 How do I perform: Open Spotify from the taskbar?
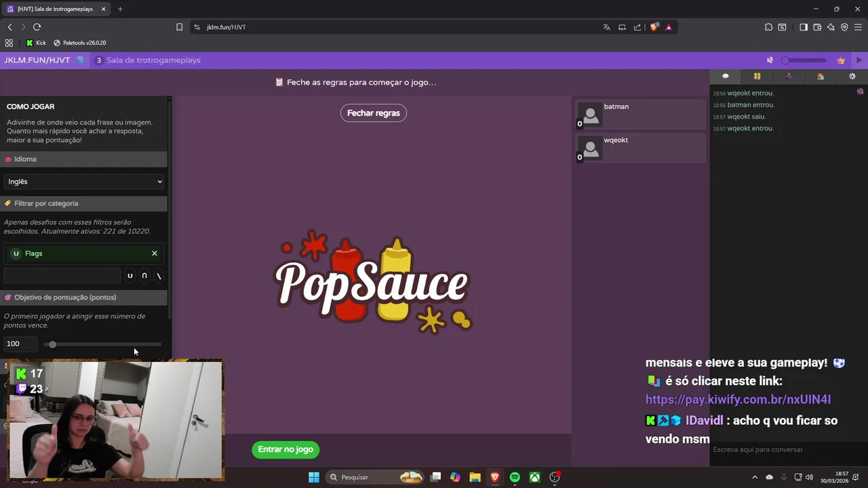pos(515,477)
